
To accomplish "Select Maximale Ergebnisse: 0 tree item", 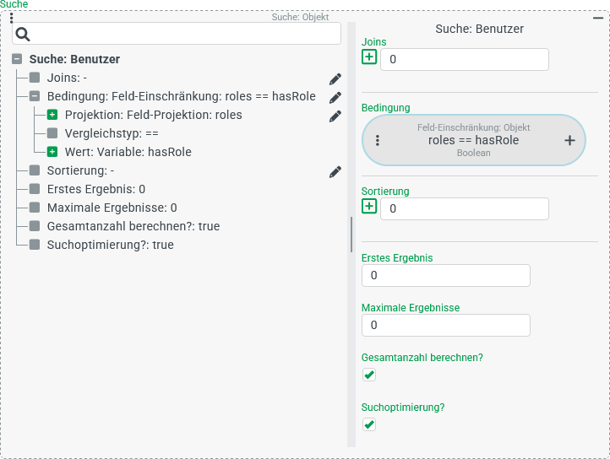I will click(x=112, y=208).
